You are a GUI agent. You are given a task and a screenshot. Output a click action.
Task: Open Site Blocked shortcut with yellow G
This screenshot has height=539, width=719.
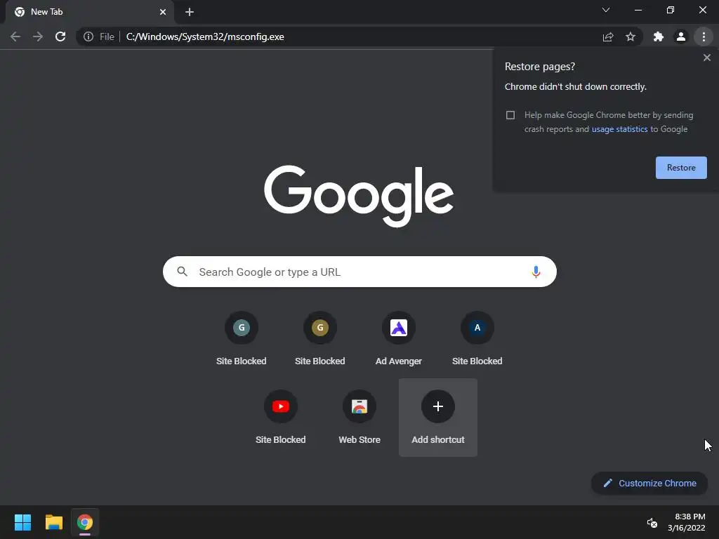(x=320, y=339)
